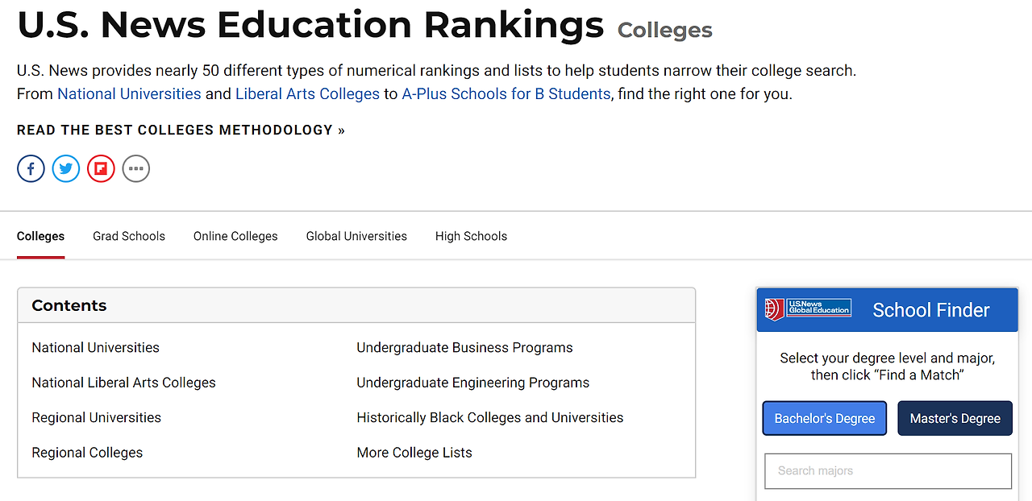Viewport: 1032px width, 501px height.
Task: Choose Master's Degree option
Action: click(x=955, y=418)
